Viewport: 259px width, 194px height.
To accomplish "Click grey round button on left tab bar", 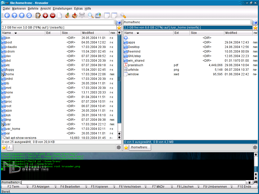I will (119, 148).
